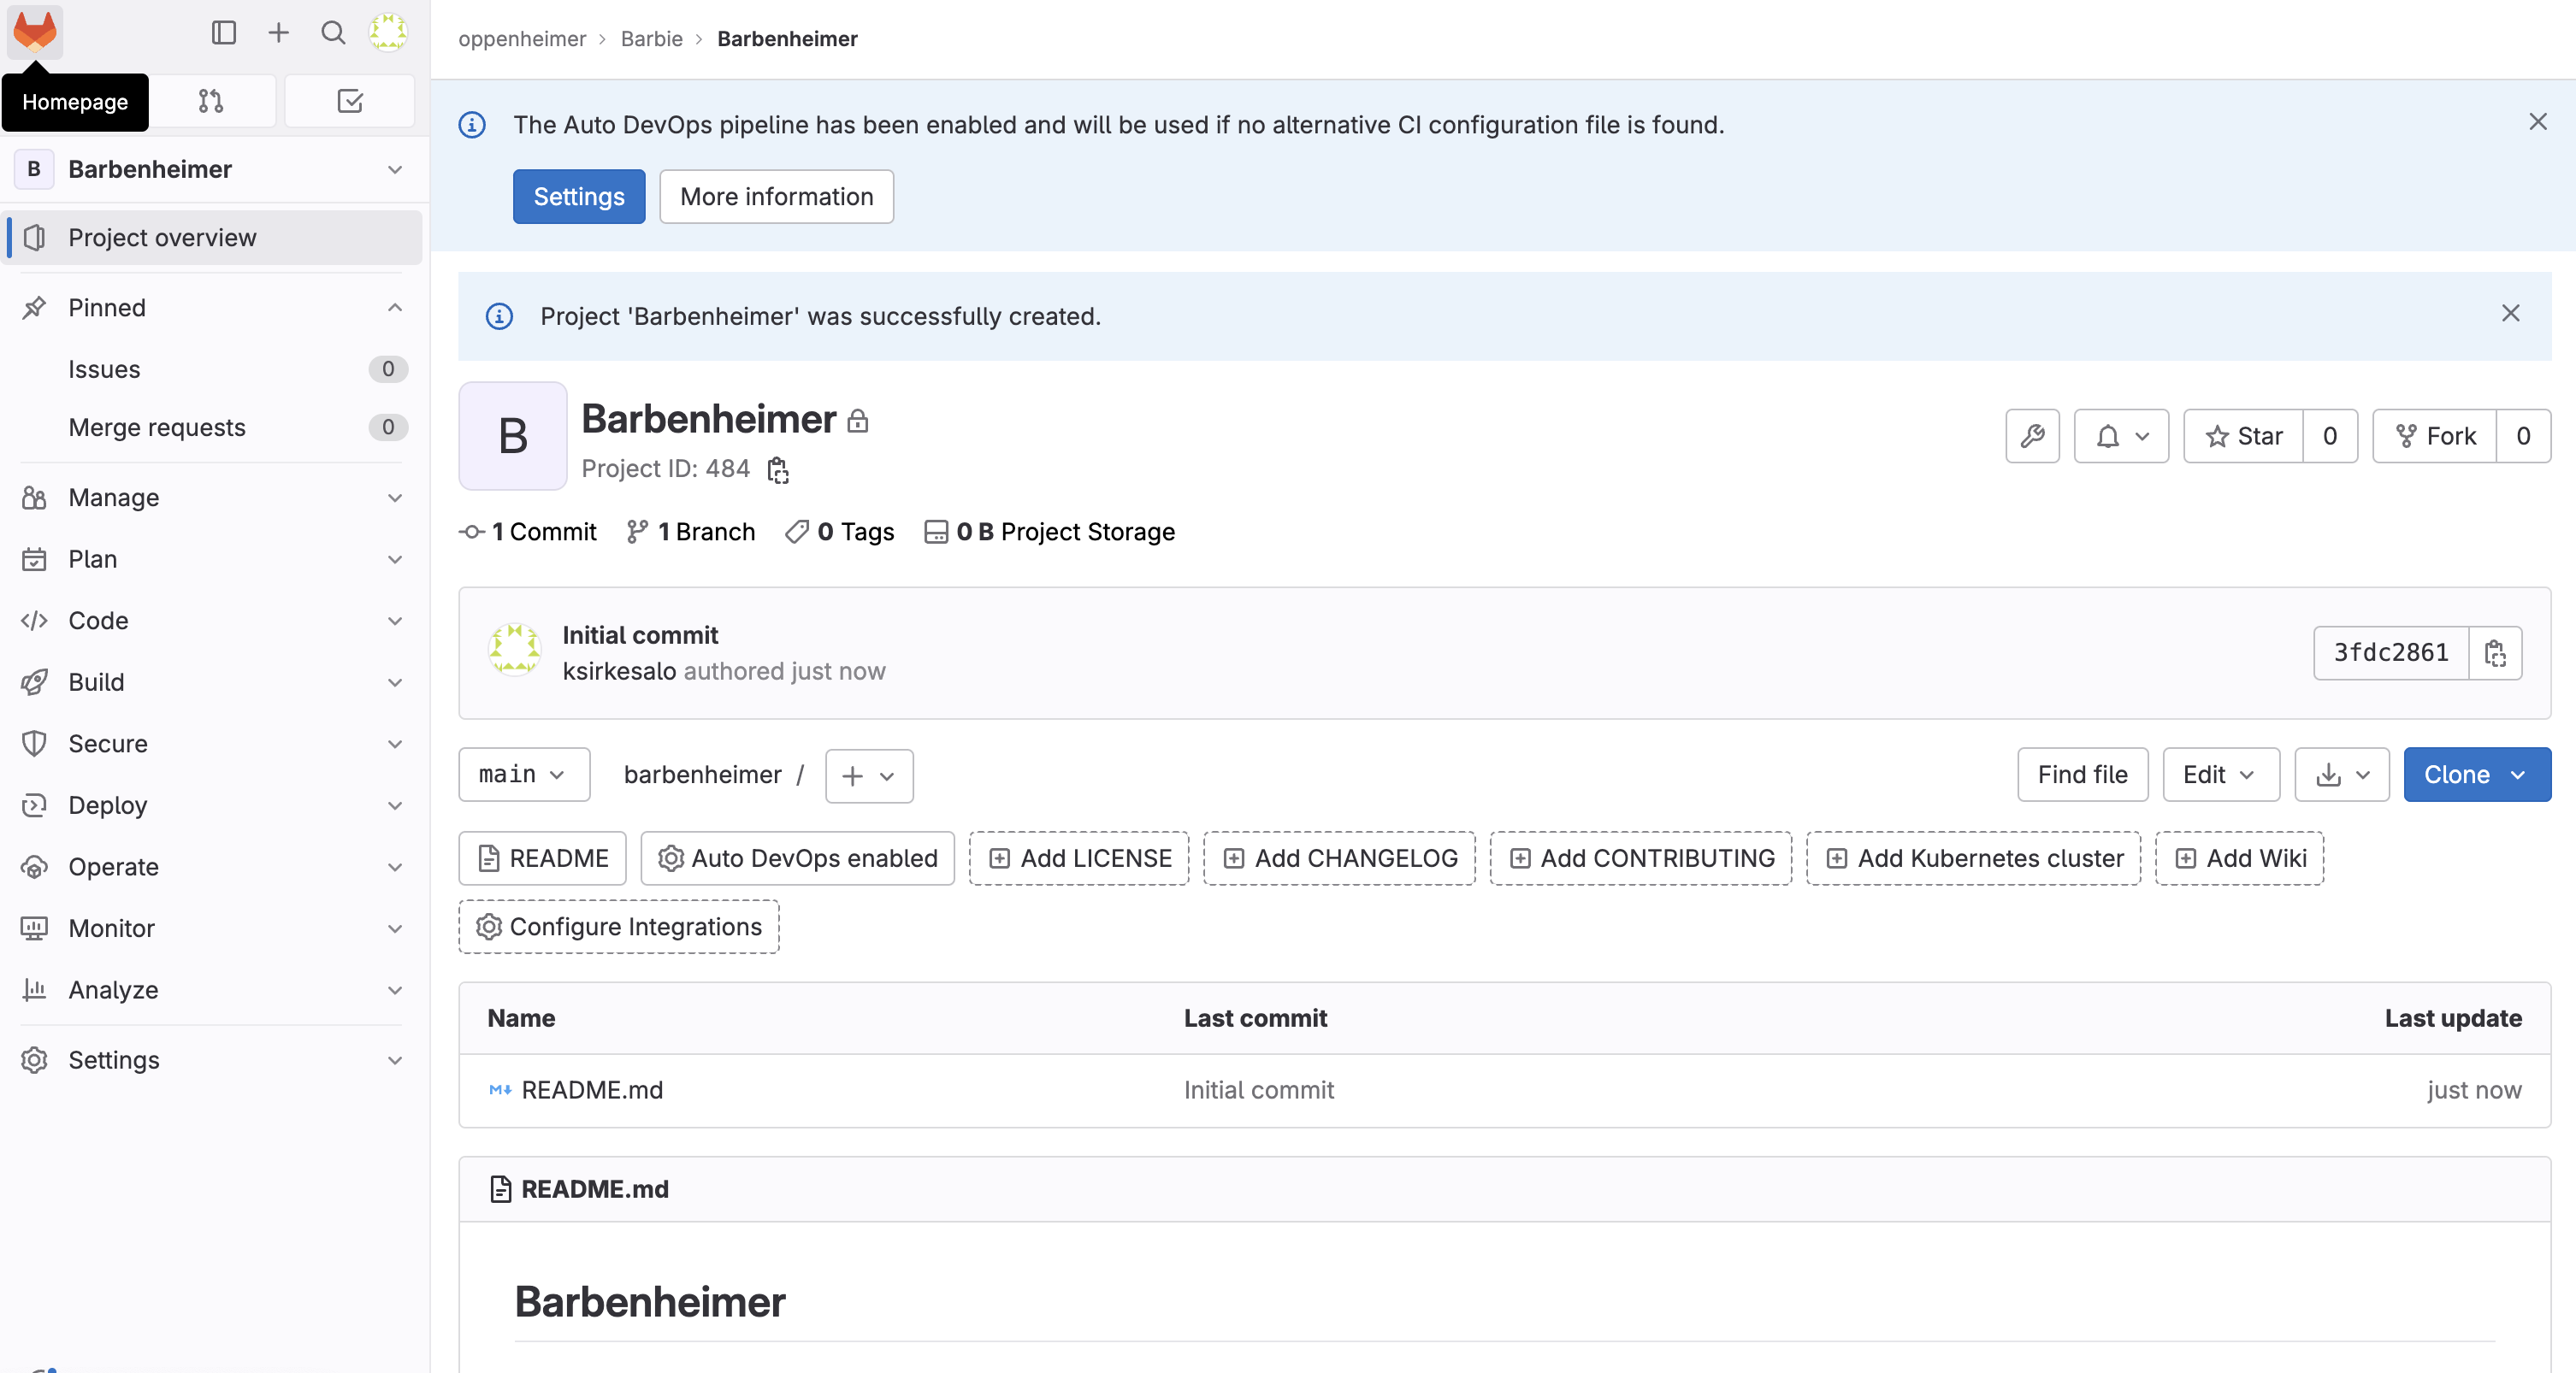The image size is (2576, 1373).
Task: Expand the main branch dropdown
Action: pyautogui.click(x=523, y=775)
